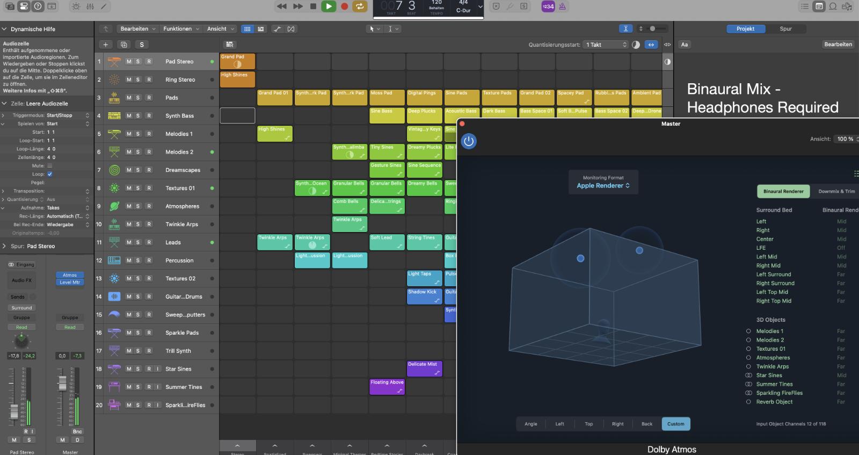Screen dimensions: 859x455
Task: Click the Stop transport button
Action: point(313,6)
